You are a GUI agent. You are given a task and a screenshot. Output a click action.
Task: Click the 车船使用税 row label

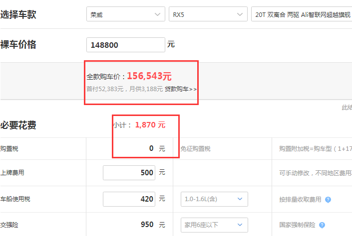15,199
